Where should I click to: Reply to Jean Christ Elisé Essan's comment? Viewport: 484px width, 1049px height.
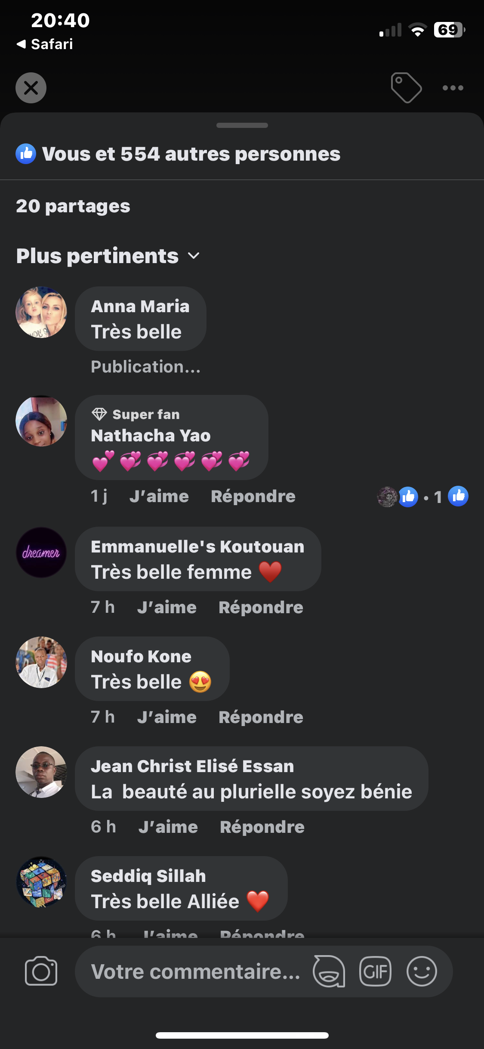(262, 827)
